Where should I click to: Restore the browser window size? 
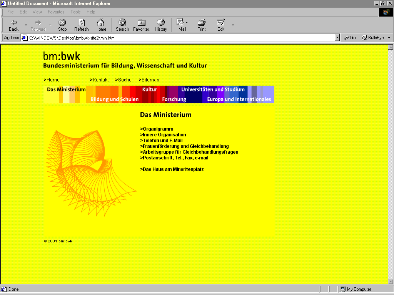383,3
